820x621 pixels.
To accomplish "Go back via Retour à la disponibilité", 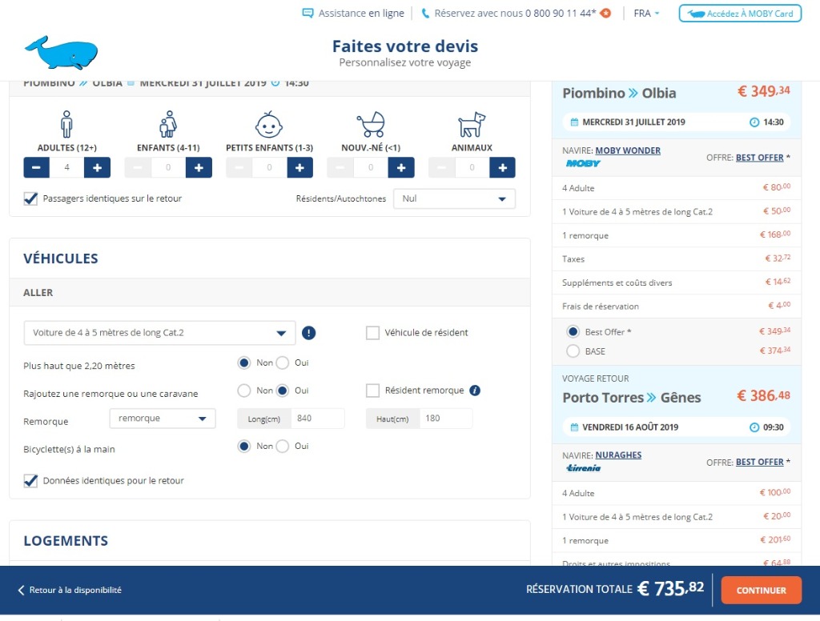I will (70, 590).
